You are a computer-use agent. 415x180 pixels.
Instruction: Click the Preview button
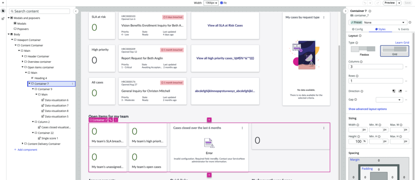[x=390, y=3]
